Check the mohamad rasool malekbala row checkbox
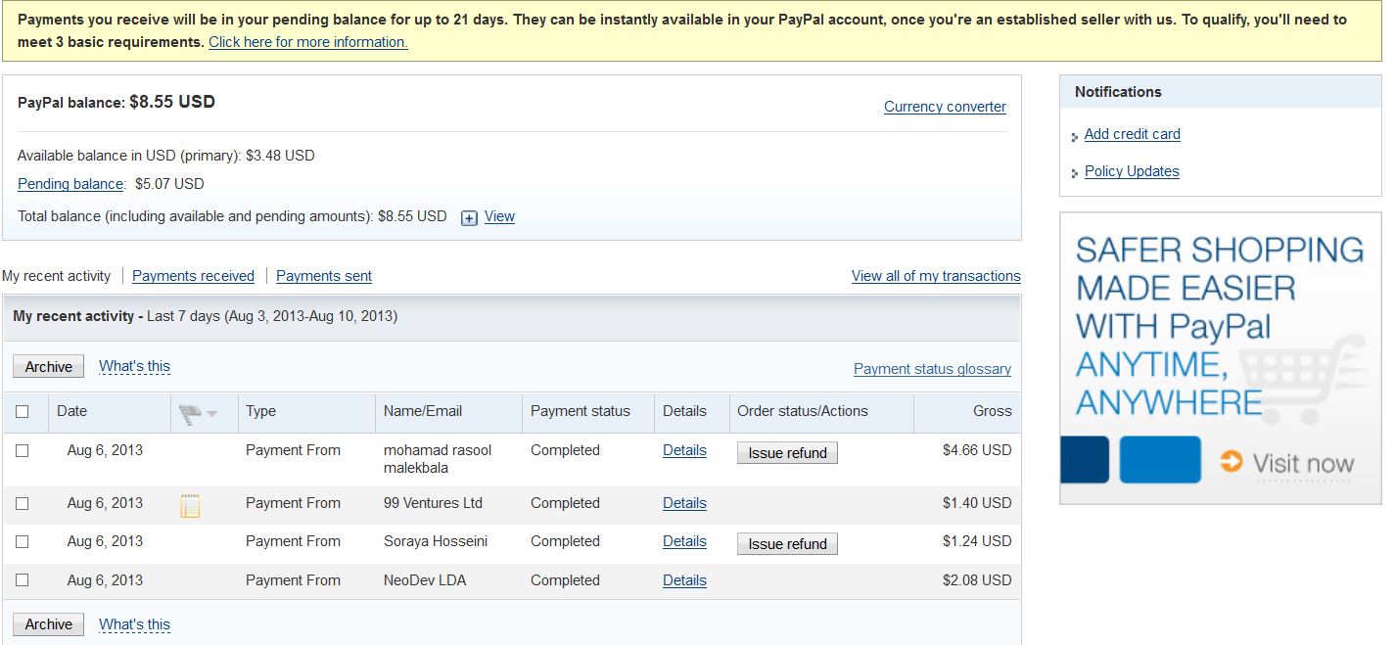The image size is (1395, 645). 23,451
